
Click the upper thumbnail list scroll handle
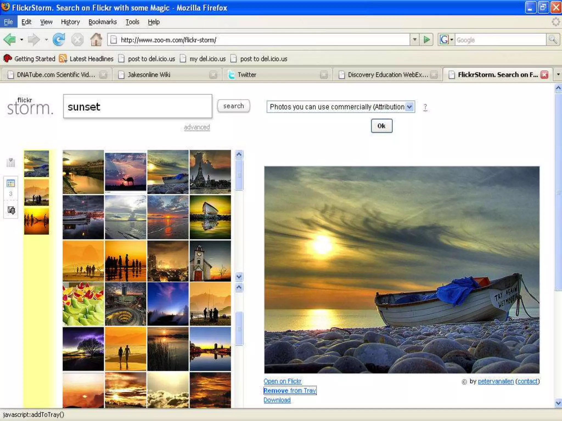239,175
